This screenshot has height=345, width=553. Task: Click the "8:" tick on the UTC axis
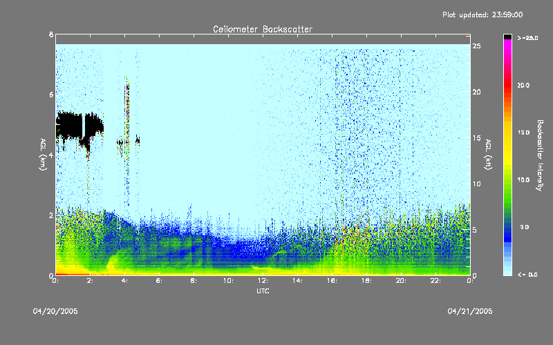[194, 281]
